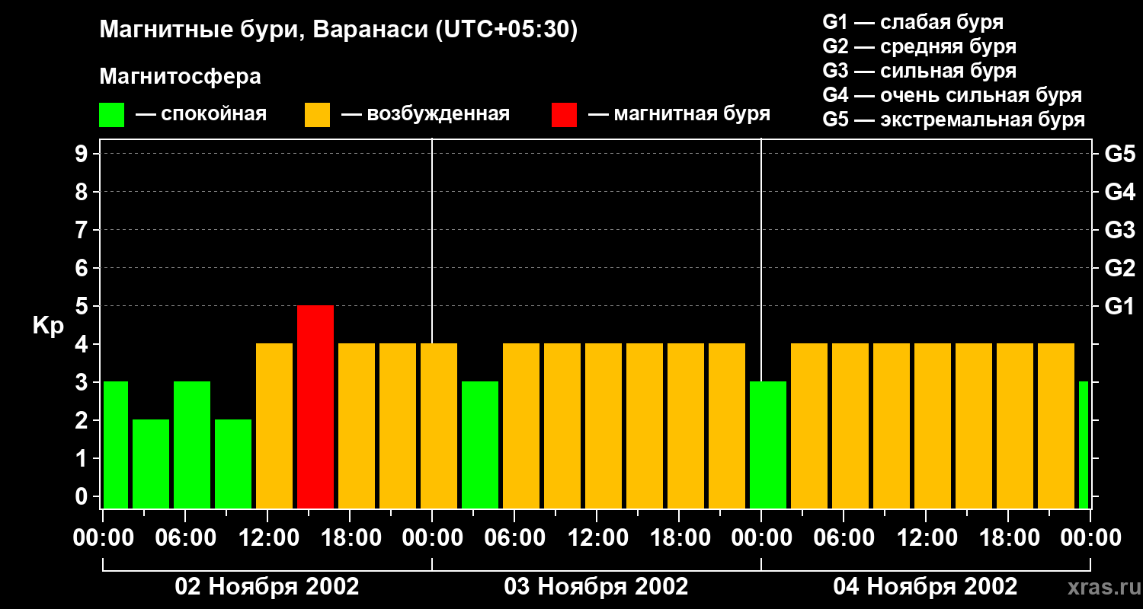Click the G1 label on the right axis
The width and height of the screenshot is (1143, 609).
click(1119, 306)
